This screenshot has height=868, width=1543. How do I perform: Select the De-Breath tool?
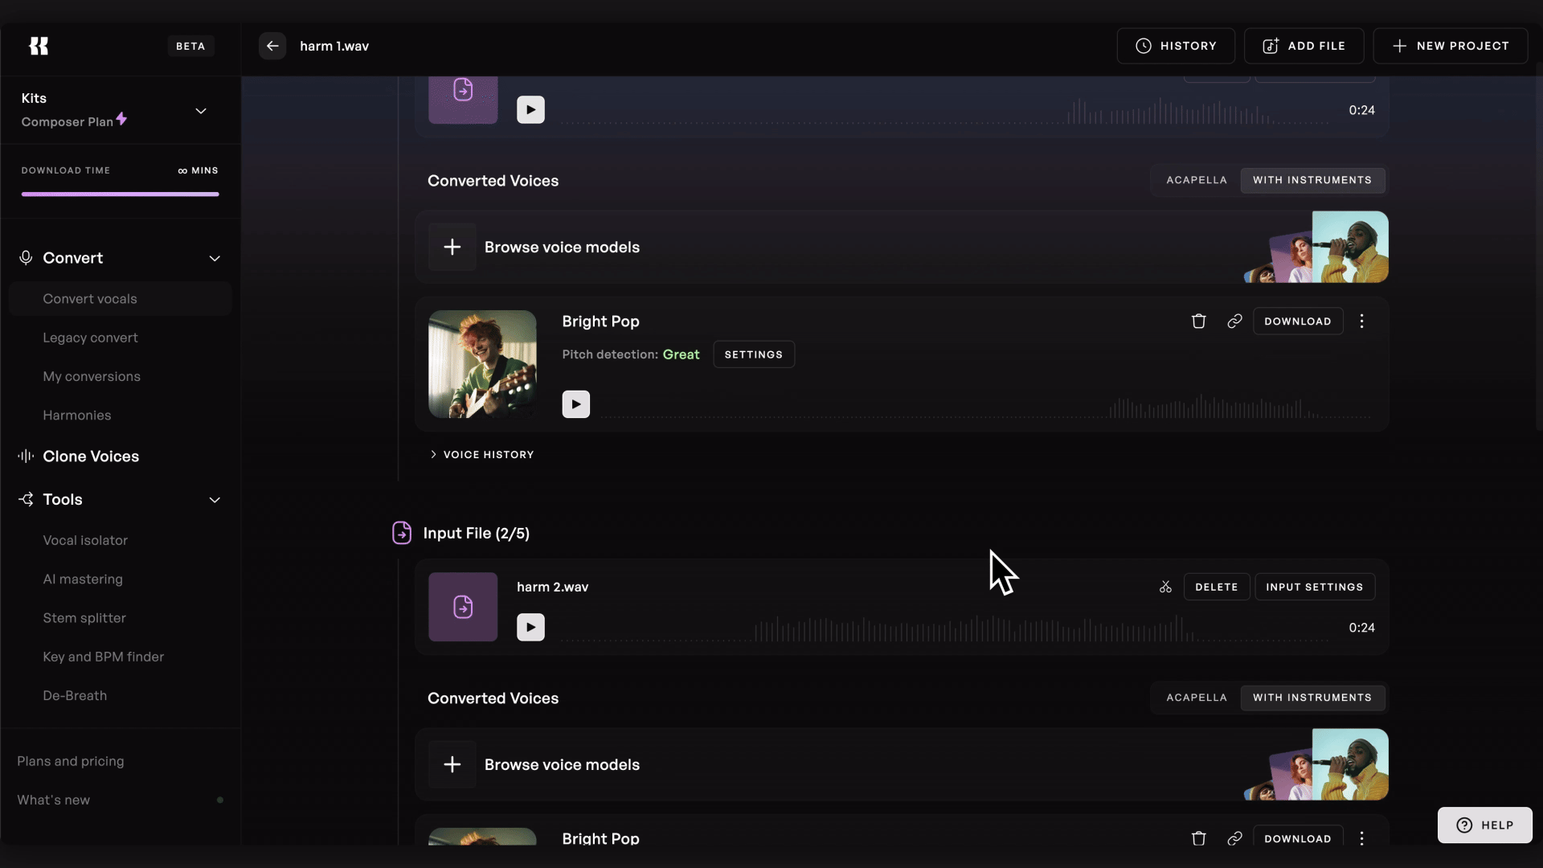75,695
